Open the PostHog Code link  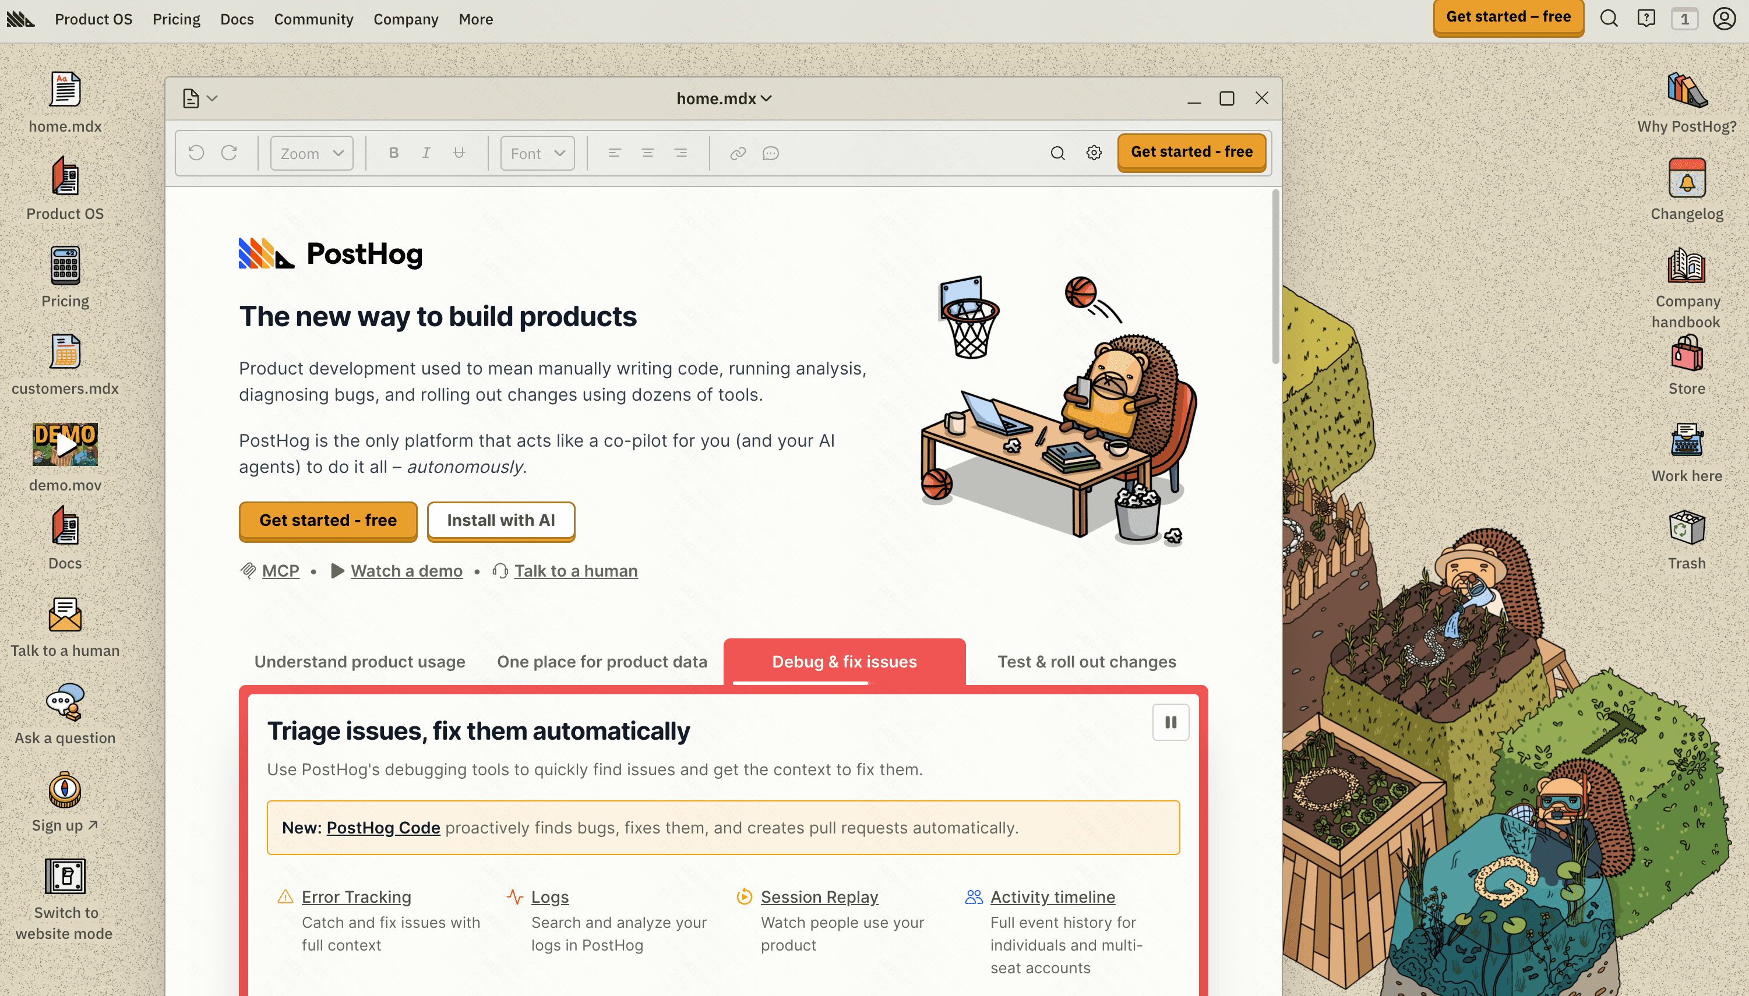(383, 828)
